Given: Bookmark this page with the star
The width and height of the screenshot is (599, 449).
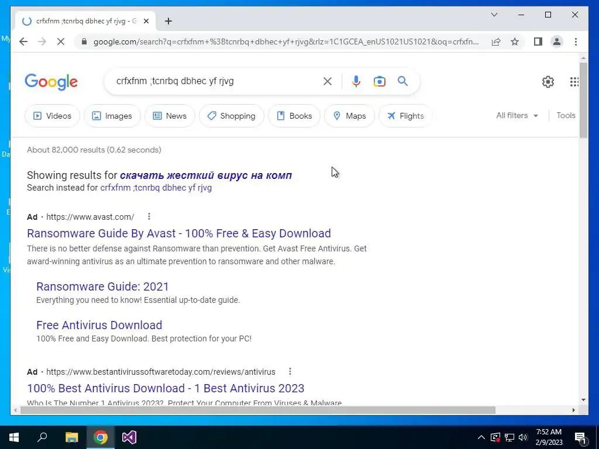Looking at the screenshot, I should (515, 42).
